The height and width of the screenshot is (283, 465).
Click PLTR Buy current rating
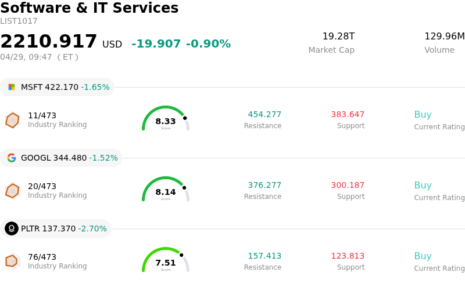click(423, 256)
